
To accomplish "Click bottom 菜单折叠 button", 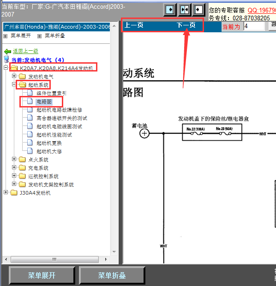I will tap(112, 275).
